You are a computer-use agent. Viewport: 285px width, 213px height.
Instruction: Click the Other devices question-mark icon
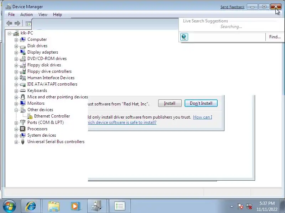(x=23, y=110)
